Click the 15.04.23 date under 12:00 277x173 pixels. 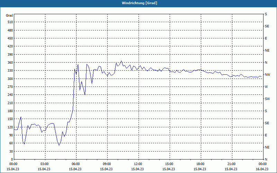pos(137,169)
